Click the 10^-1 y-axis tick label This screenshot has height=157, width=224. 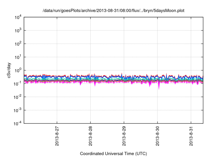point(17,84)
